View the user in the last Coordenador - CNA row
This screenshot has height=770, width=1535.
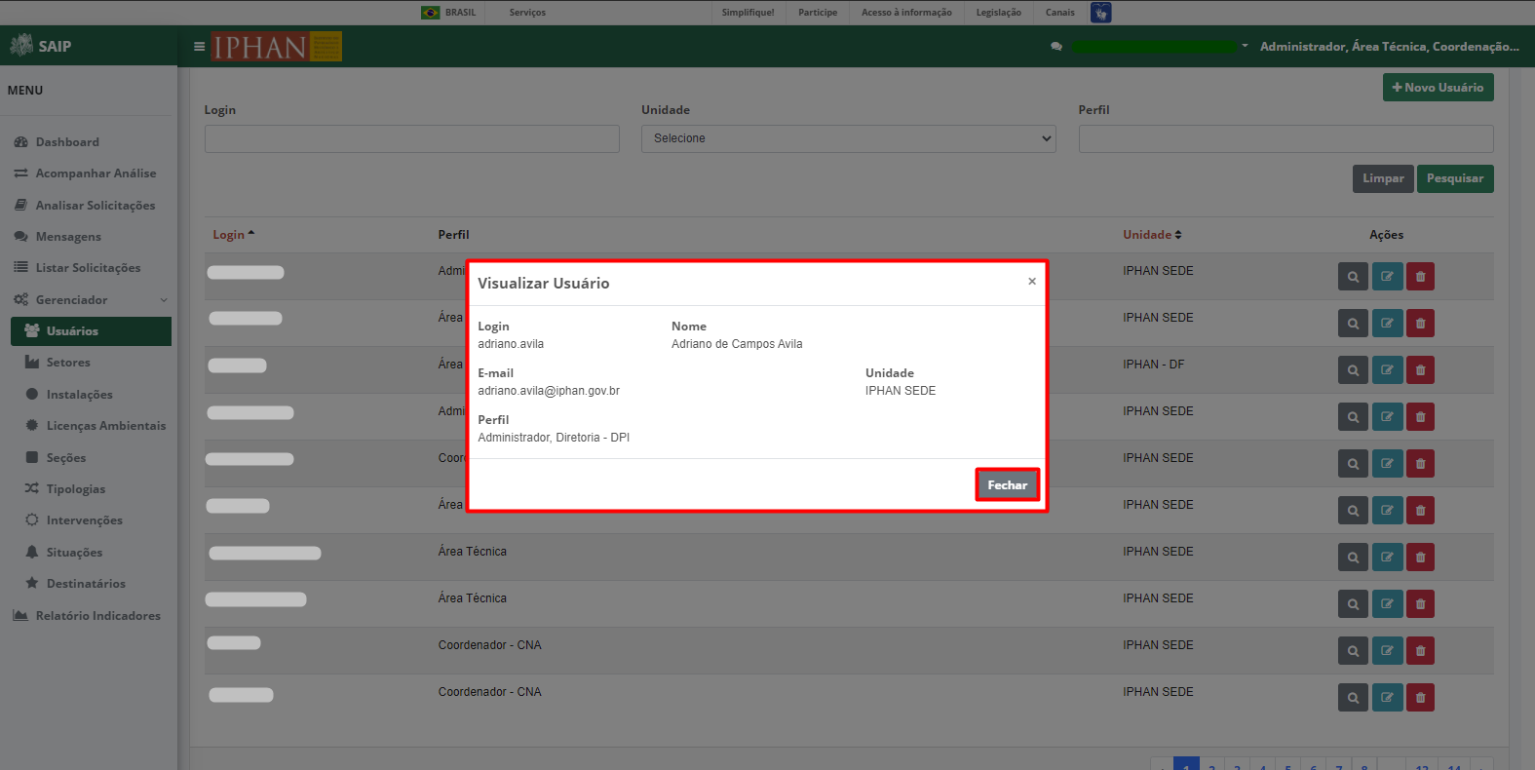[x=1353, y=698]
